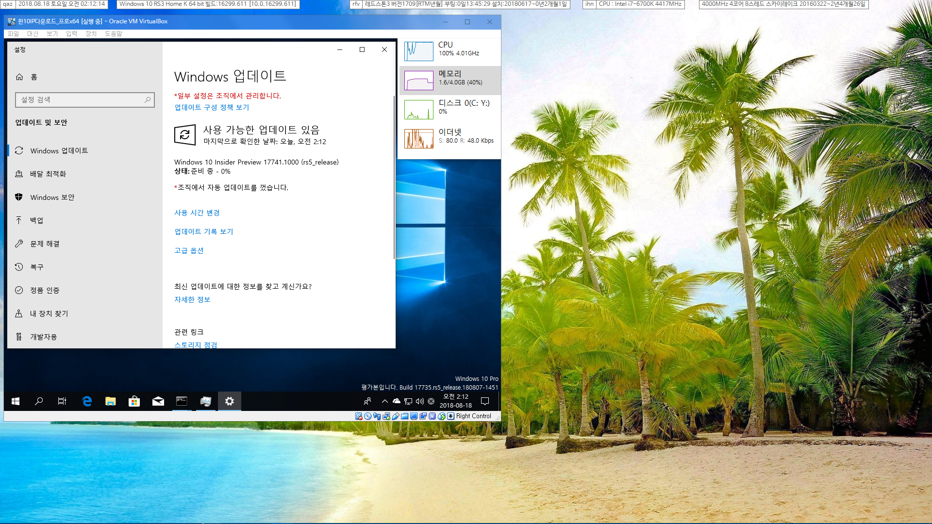Open 사용 시간 변경 link

(x=197, y=213)
